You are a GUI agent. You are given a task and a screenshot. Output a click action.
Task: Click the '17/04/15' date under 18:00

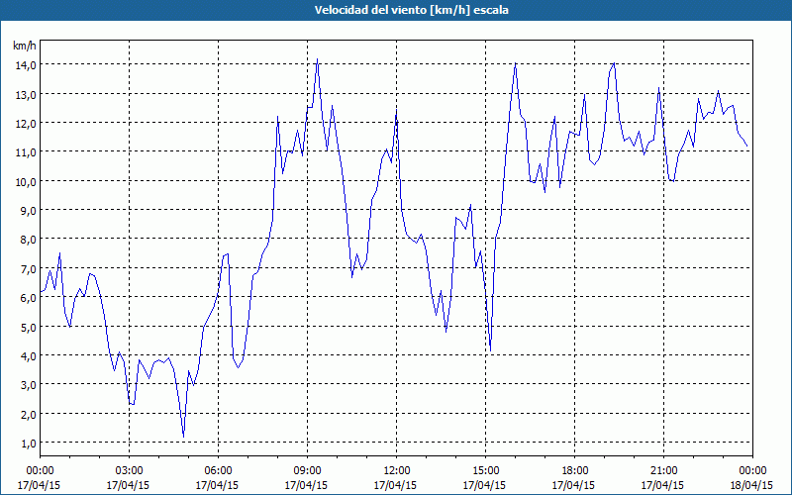click(x=574, y=485)
